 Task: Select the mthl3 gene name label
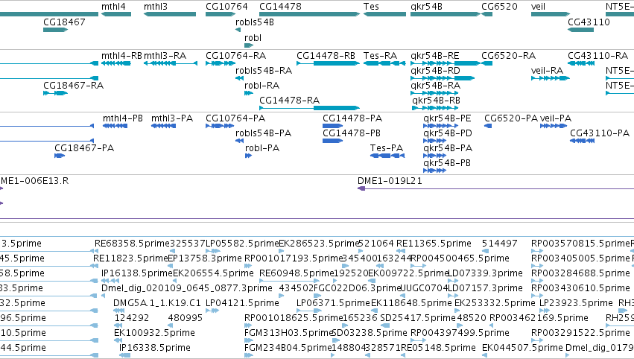(x=156, y=7)
